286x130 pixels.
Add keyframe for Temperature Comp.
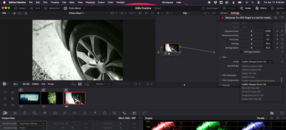pos(277,35)
